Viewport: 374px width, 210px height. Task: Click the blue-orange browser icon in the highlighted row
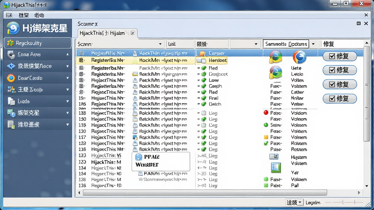(x=299, y=57)
